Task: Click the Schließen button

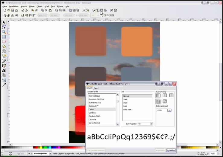Action: click(170, 150)
